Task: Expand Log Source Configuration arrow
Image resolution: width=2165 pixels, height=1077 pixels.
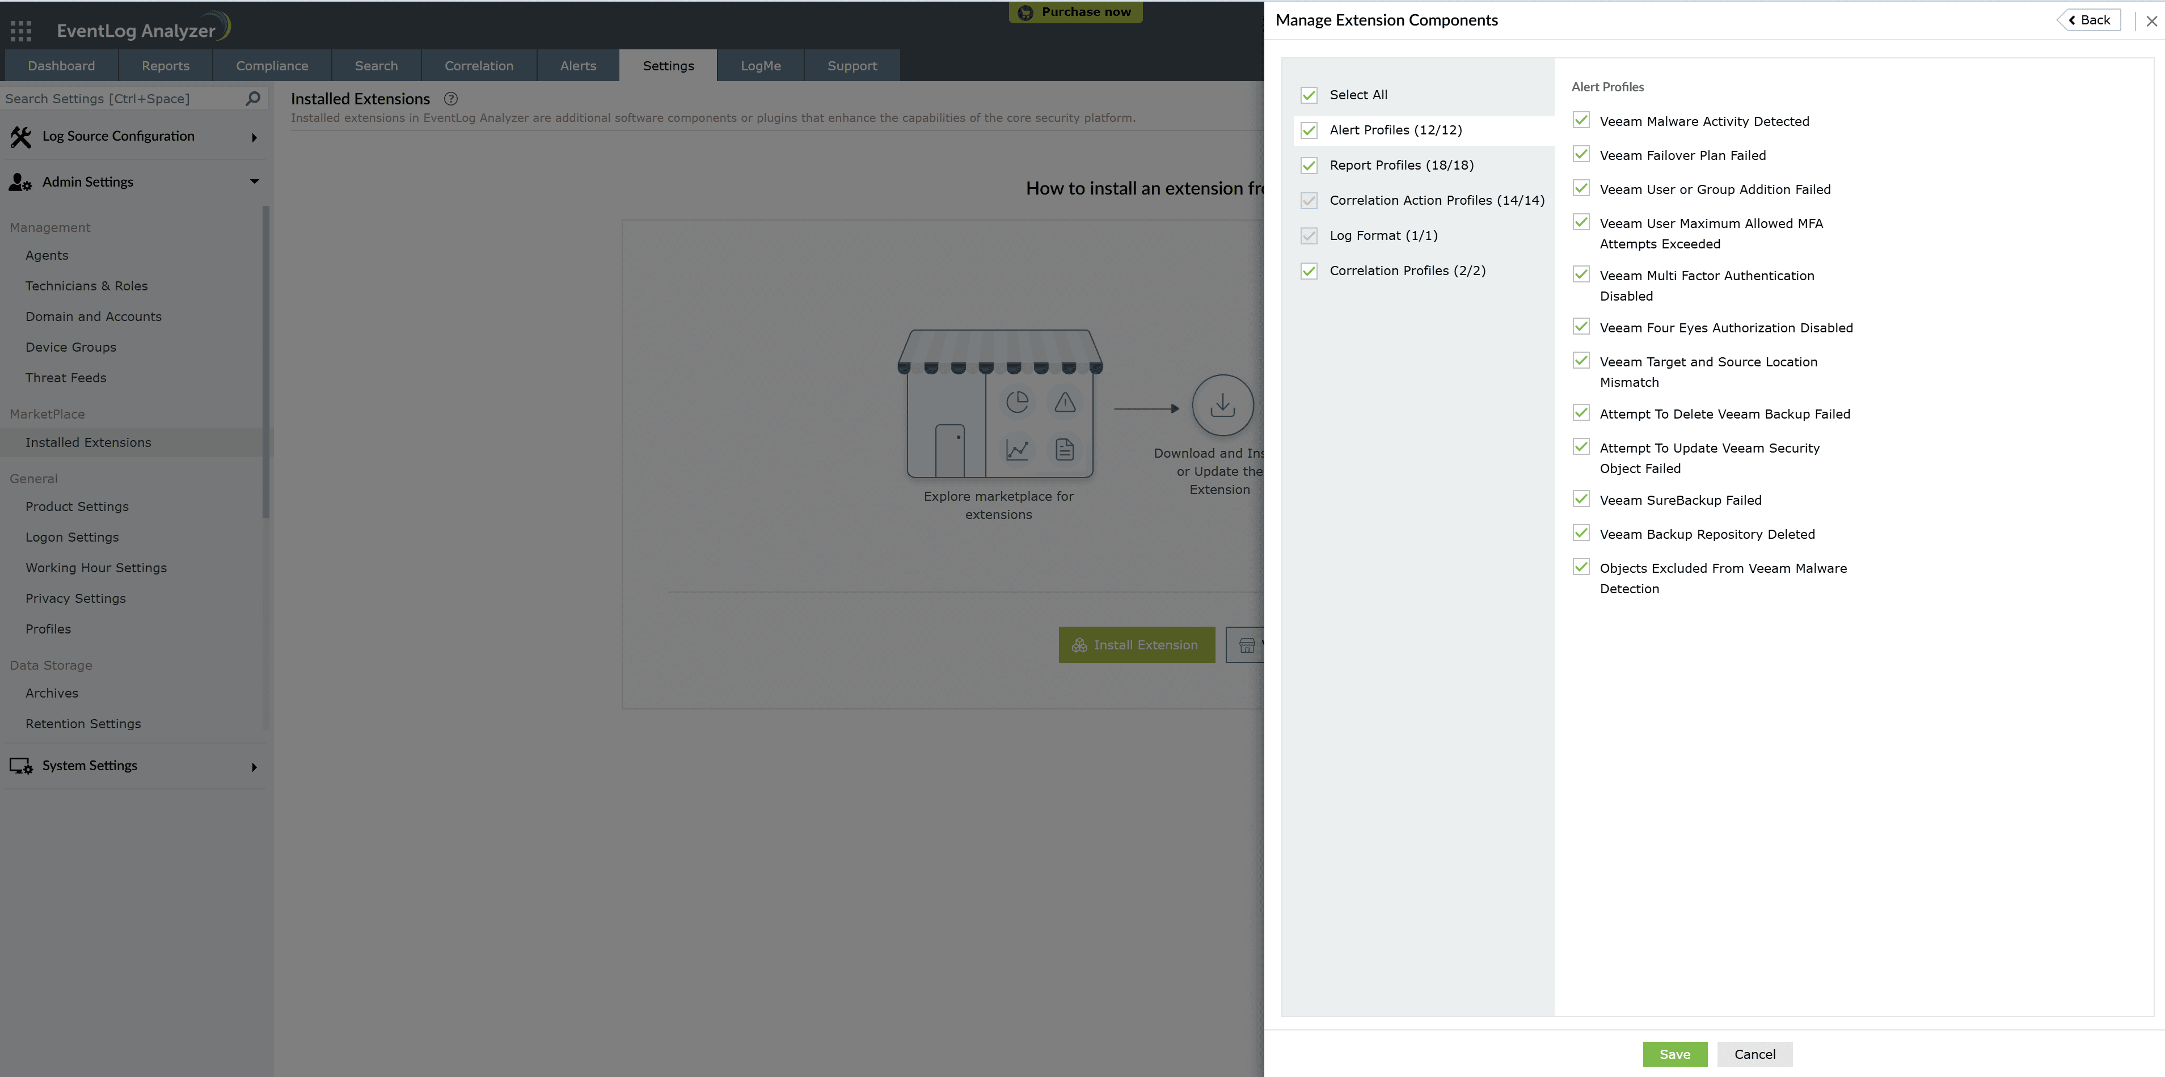Action: pyautogui.click(x=254, y=138)
